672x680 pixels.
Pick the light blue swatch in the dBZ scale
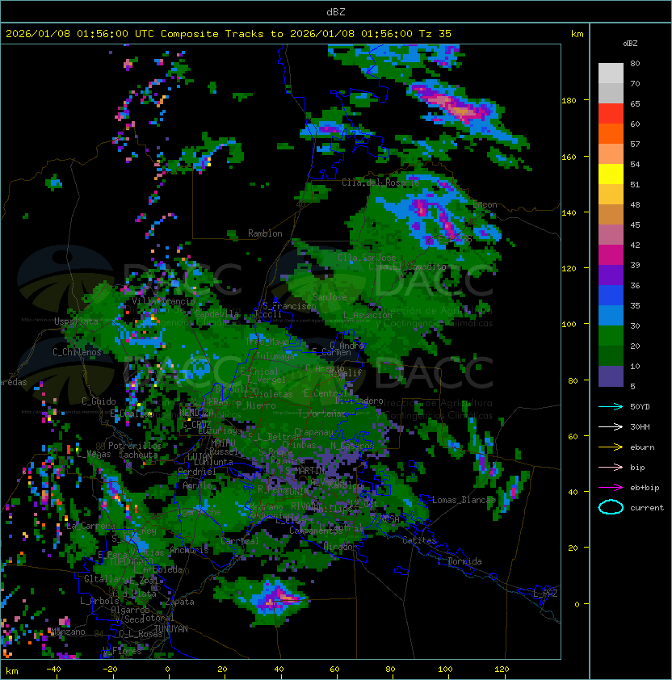point(611,316)
